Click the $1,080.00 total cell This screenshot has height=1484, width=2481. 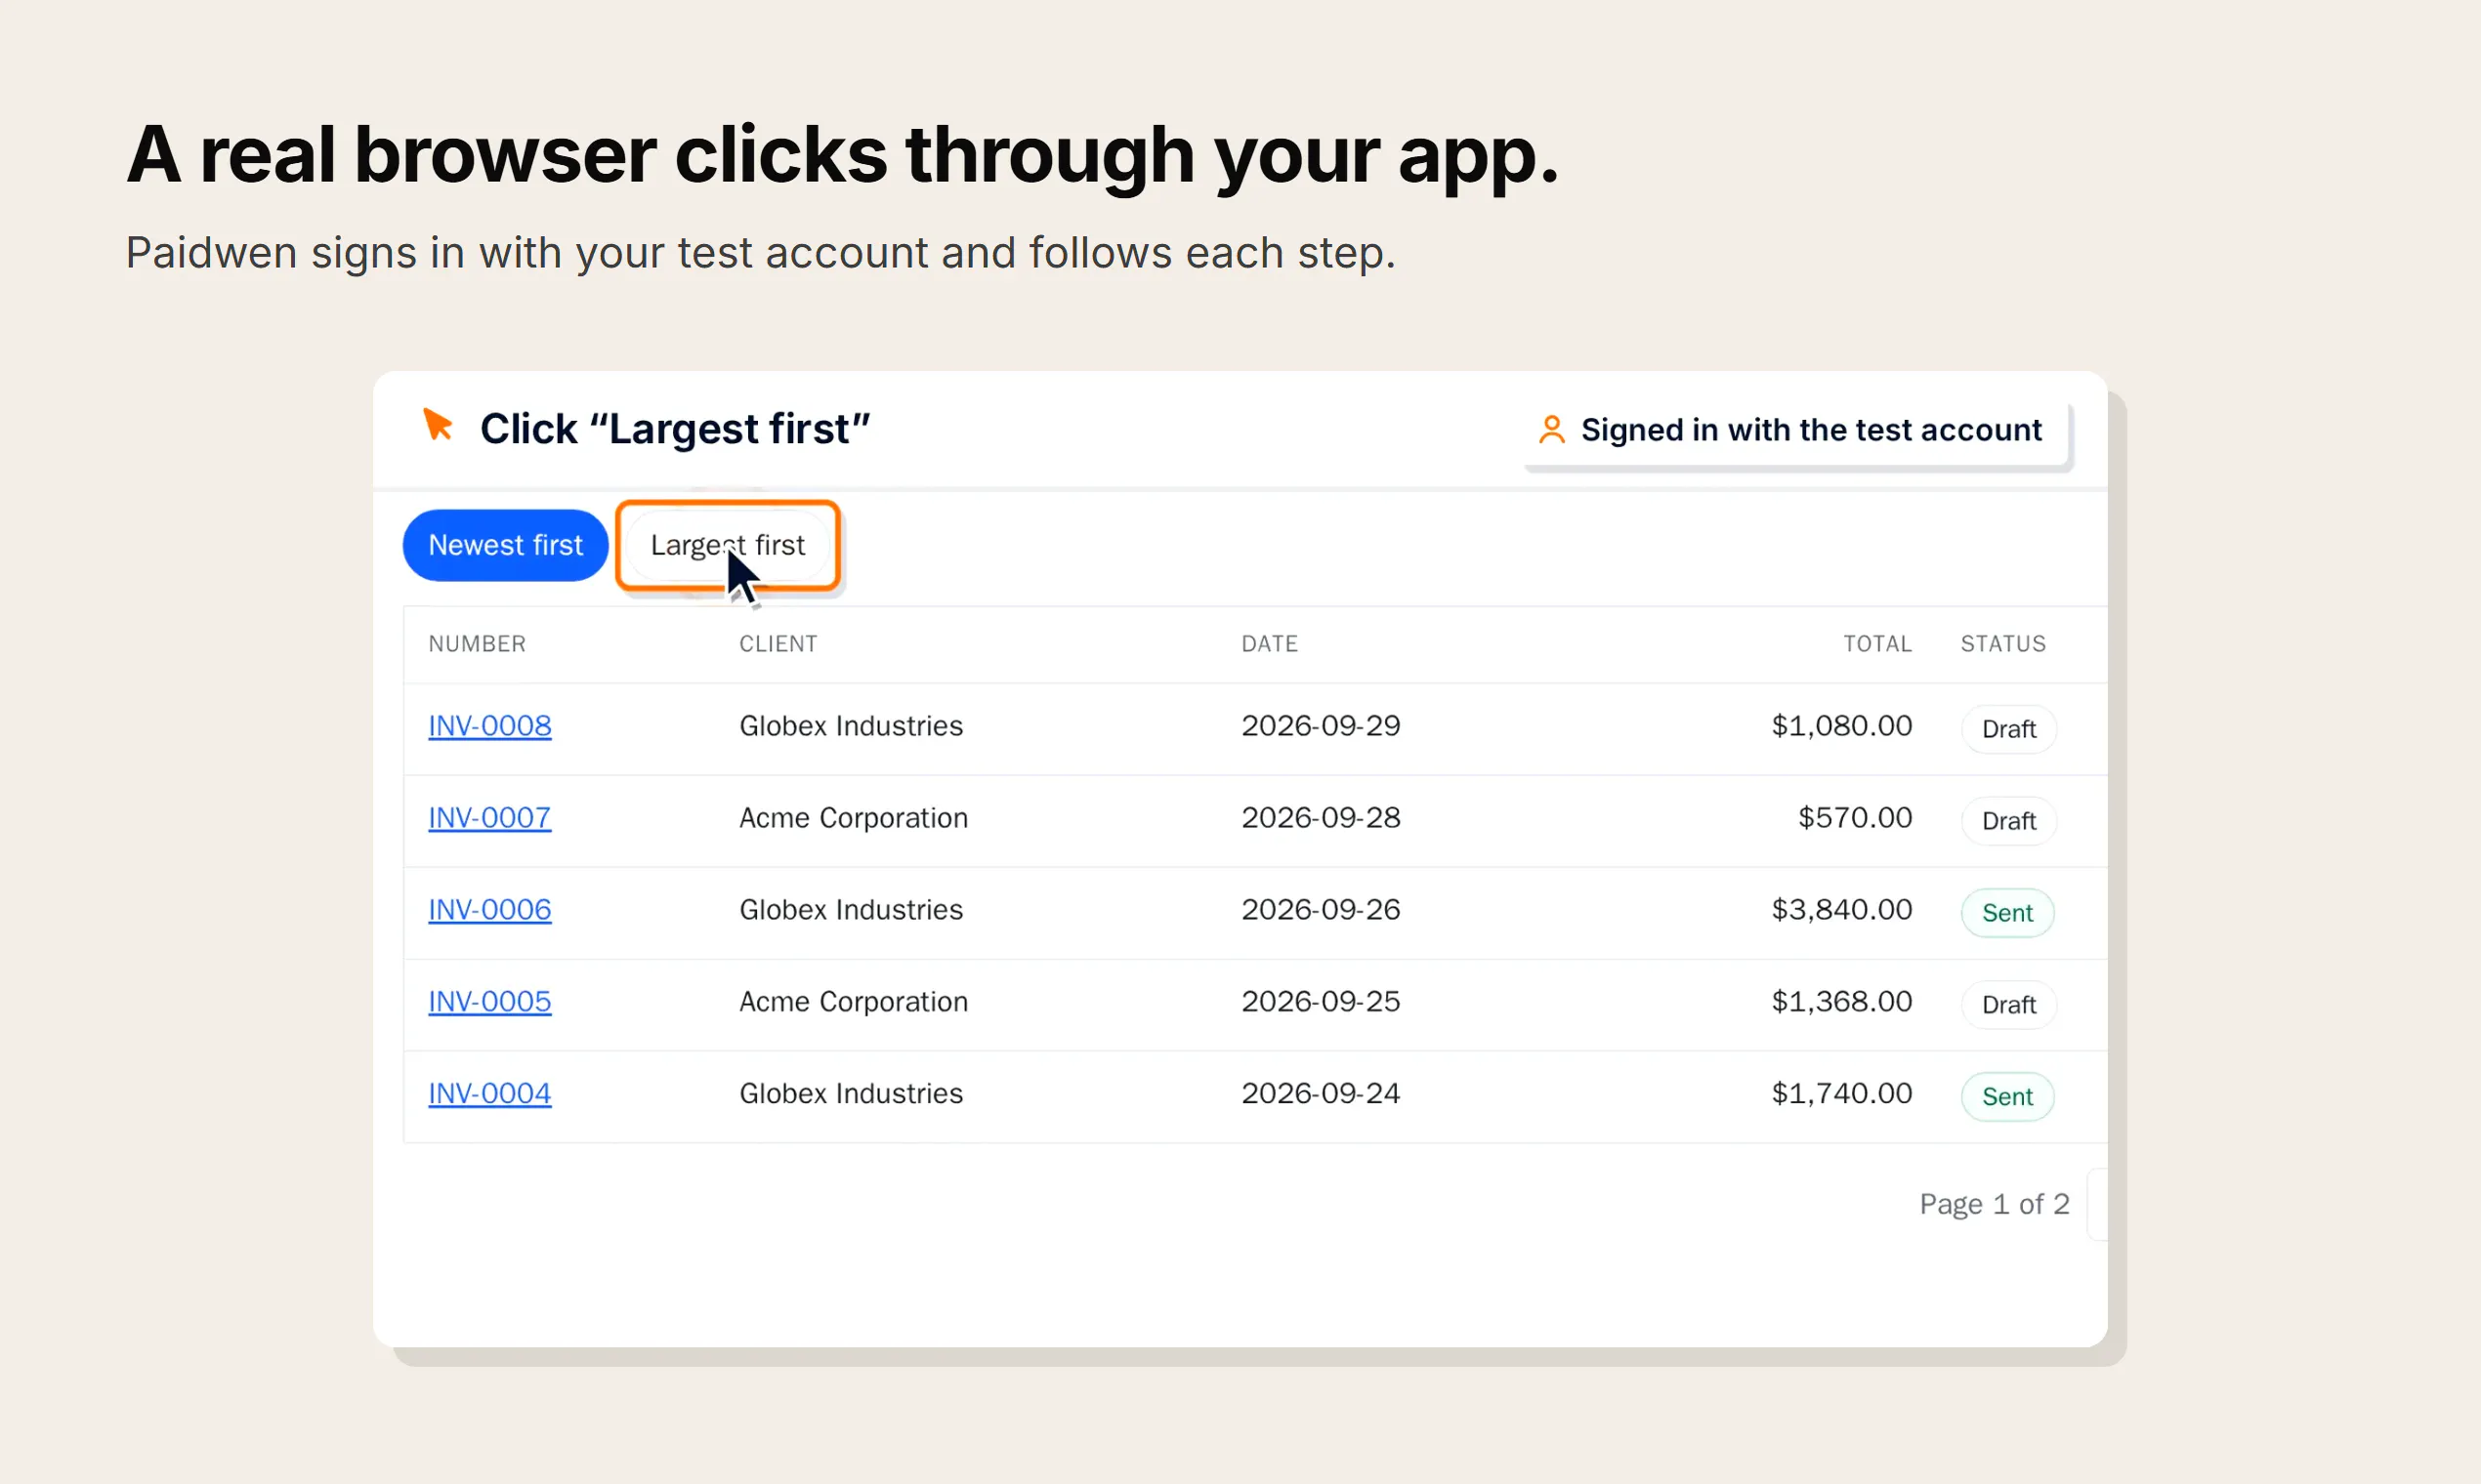pos(1842,726)
